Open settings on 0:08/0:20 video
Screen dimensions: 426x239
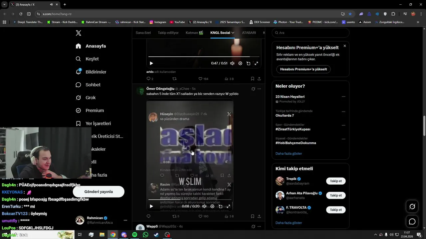[x=212, y=206]
